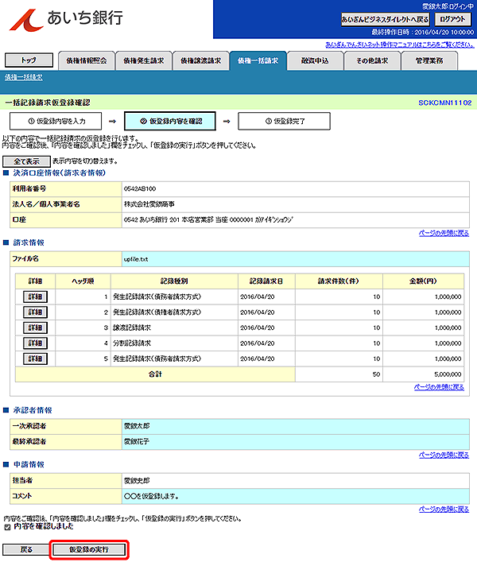Click page-top link below 申請情報 table

click(444, 510)
